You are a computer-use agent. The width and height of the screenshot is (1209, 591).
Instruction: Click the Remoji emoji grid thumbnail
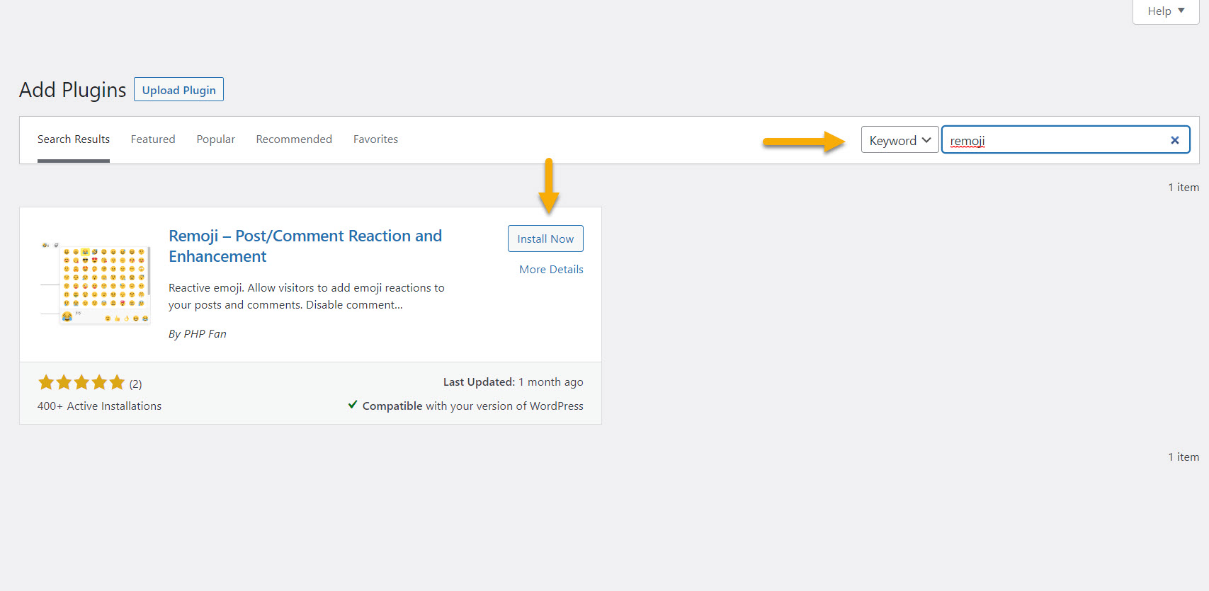pyautogui.click(x=95, y=283)
